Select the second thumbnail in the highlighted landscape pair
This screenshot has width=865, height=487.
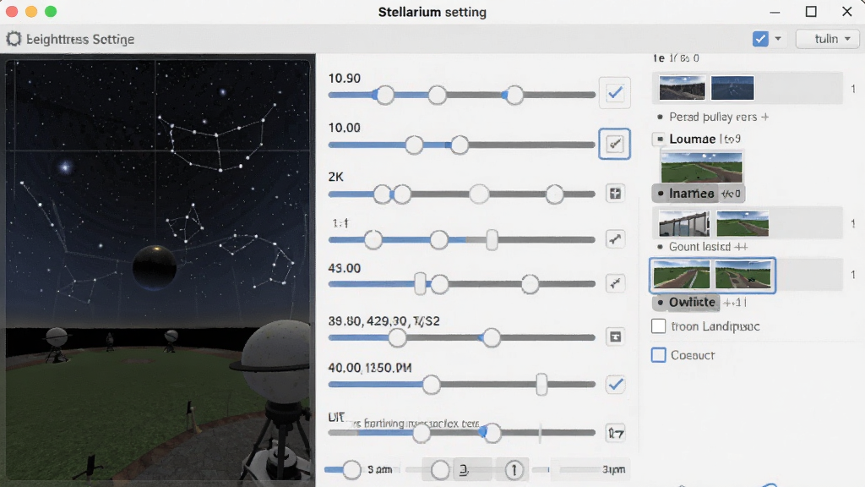click(x=743, y=275)
